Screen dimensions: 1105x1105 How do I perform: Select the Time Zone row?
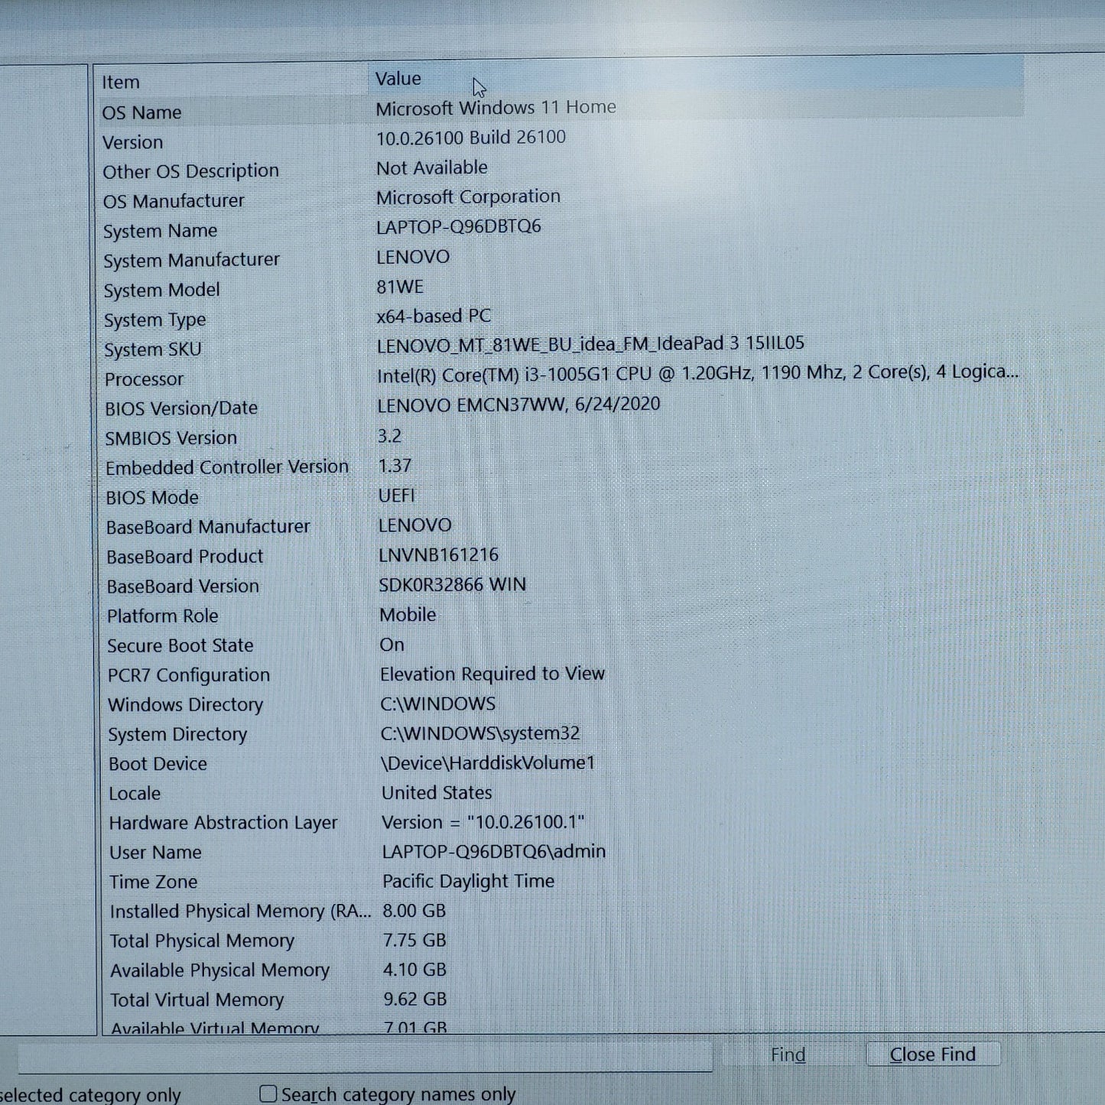click(x=563, y=881)
